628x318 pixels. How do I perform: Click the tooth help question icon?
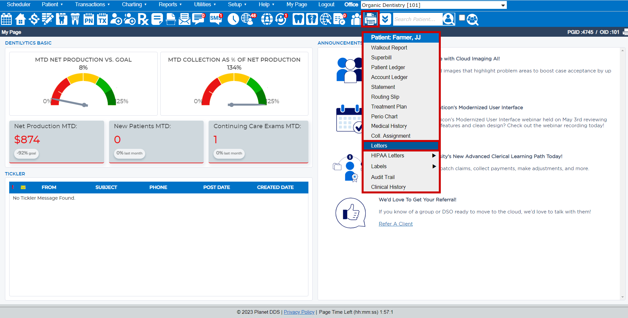[312, 19]
